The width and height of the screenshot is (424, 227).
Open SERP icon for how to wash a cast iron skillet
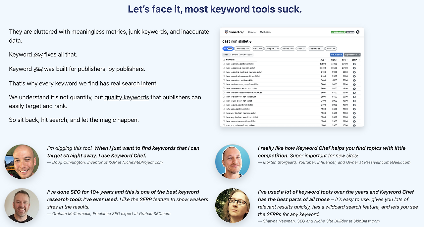click(x=354, y=80)
